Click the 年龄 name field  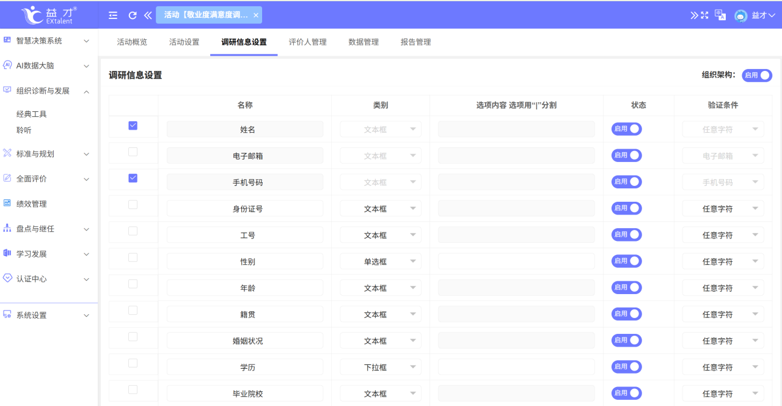(x=245, y=288)
